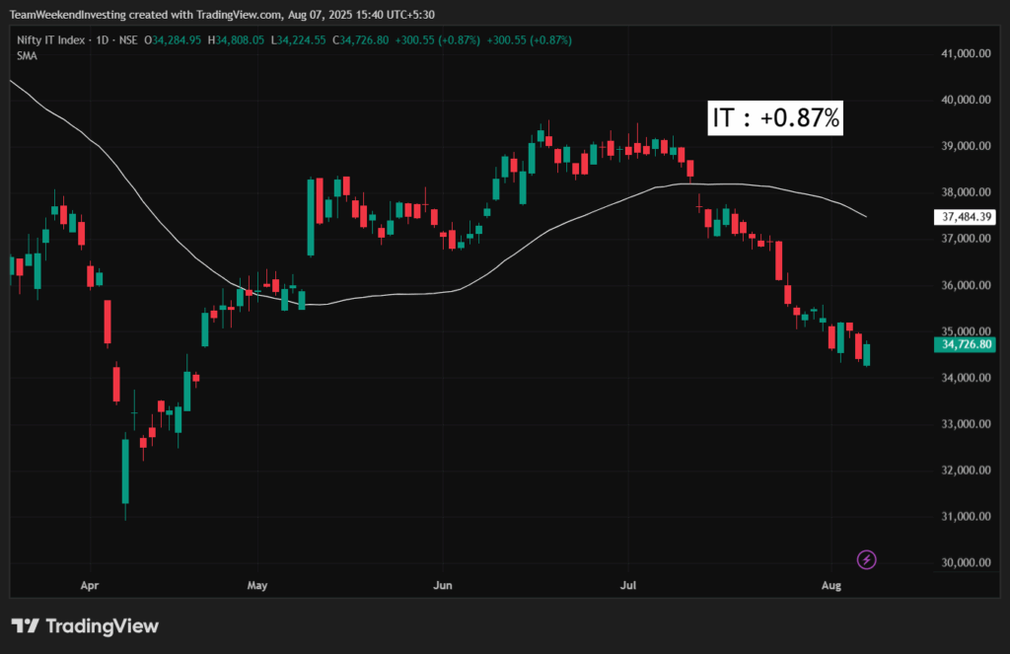
Task: Click the 30,000.00 price axis label
Action: [x=966, y=562]
